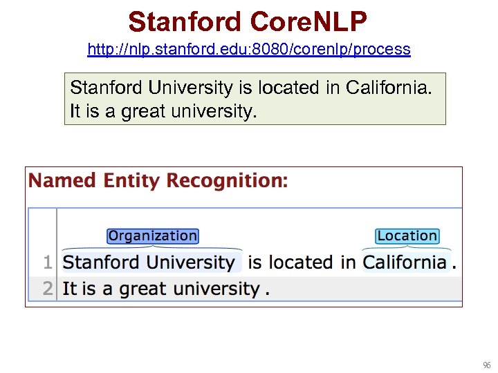Image resolution: width=498 pixels, height=373 pixels.
Task: Click the period after California in NER row 1
Action: (454, 263)
